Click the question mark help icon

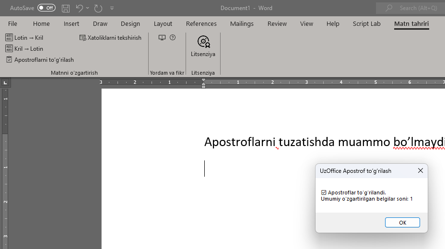pyautogui.click(x=173, y=37)
